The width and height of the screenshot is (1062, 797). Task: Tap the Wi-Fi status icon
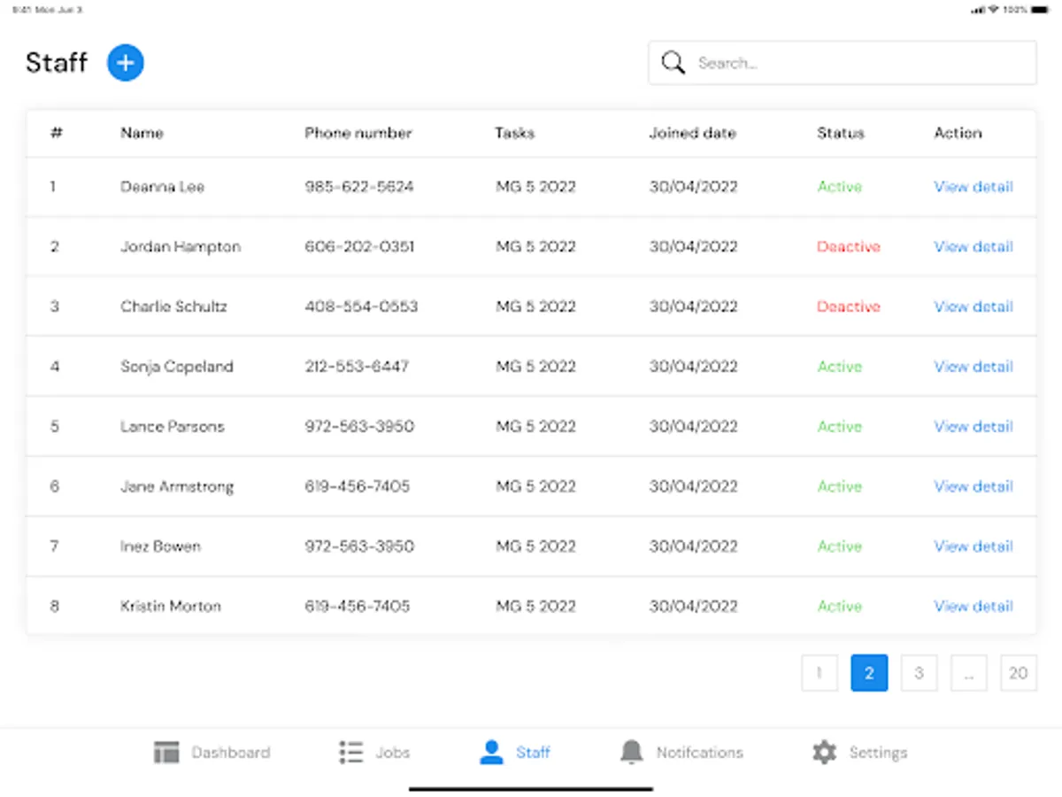click(994, 10)
